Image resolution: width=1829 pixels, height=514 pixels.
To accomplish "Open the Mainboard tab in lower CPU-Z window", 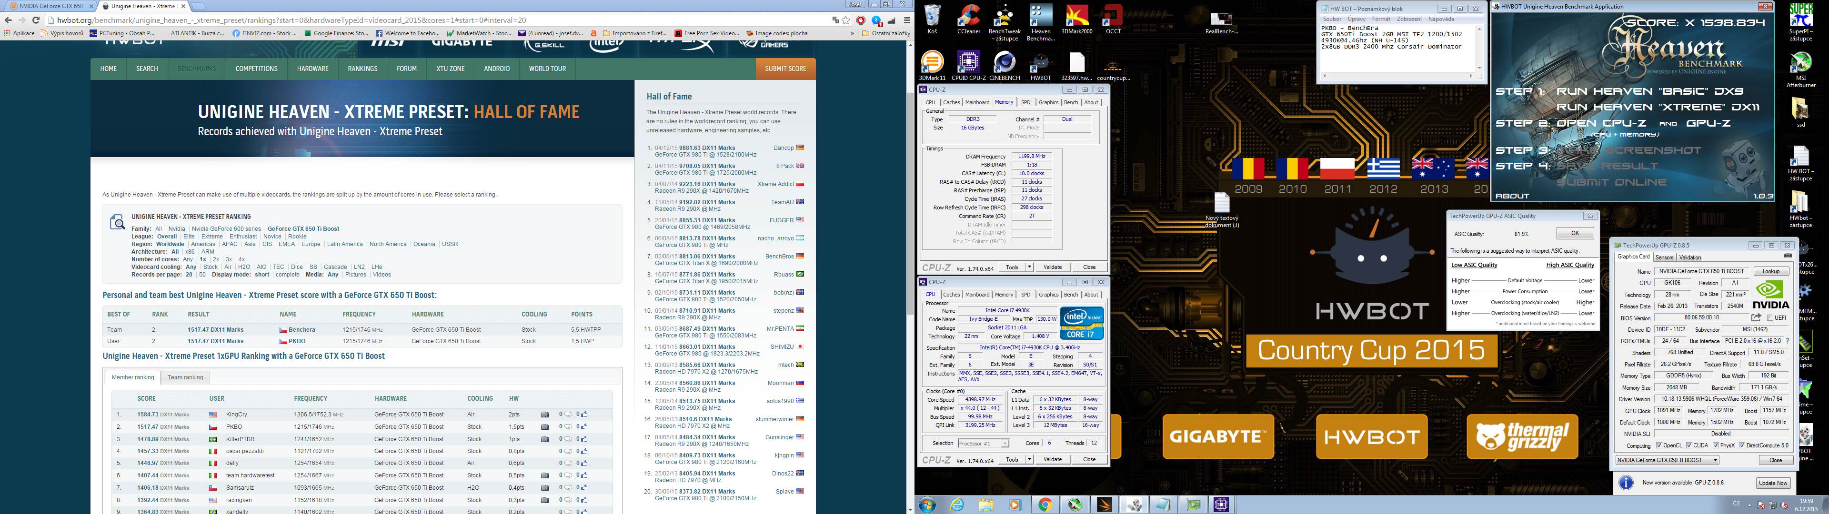I will pyautogui.click(x=977, y=295).
